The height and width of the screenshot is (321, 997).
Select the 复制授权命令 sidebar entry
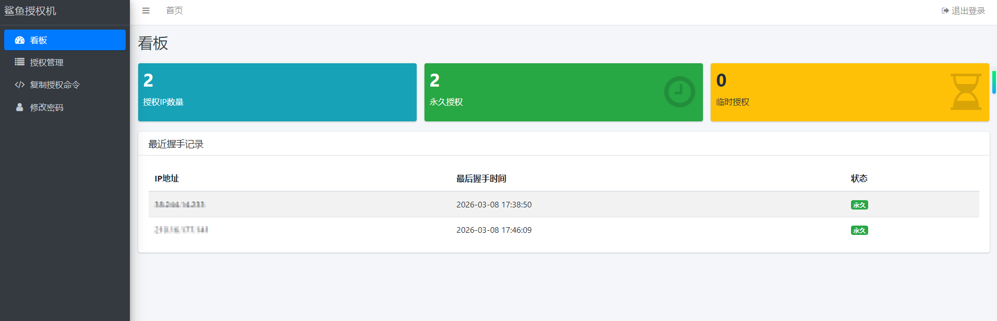pyautogui.click(x=65, y=85)
